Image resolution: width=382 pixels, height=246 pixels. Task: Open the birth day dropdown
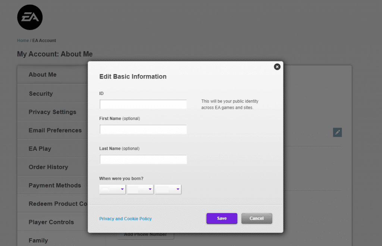140,189
